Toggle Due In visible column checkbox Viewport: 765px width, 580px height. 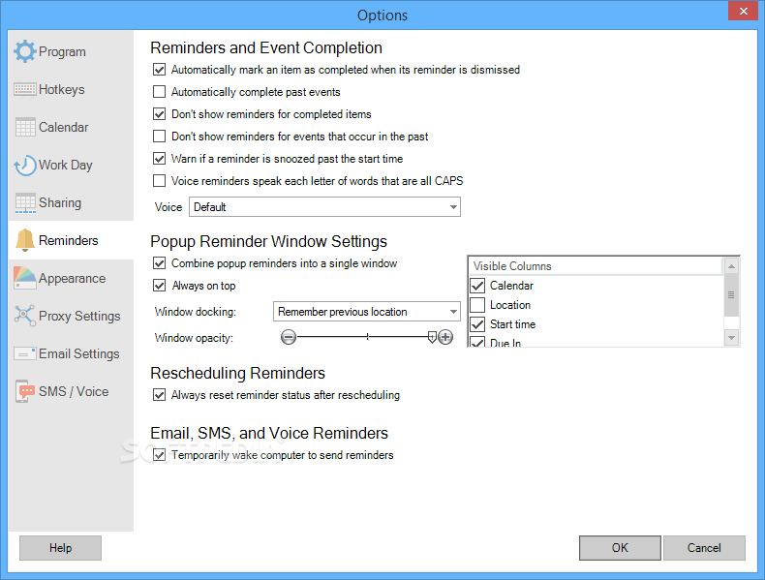[x=477, y=342]
